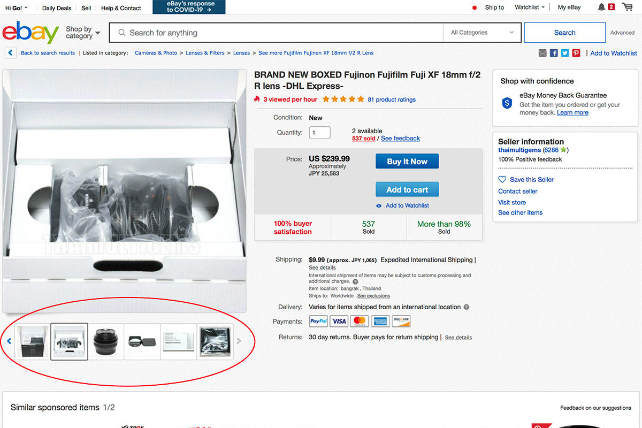The height and width of the screenshot is (428, 642).
Task: Click the Add to cart button
Action: [407, 189]
